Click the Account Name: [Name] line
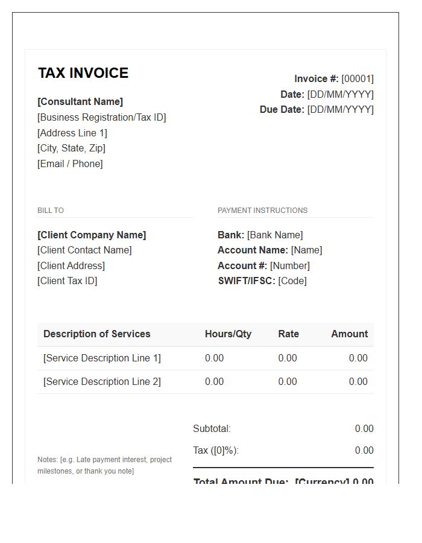The height and width of the screenshot is (543, 422). click(270, 250)
